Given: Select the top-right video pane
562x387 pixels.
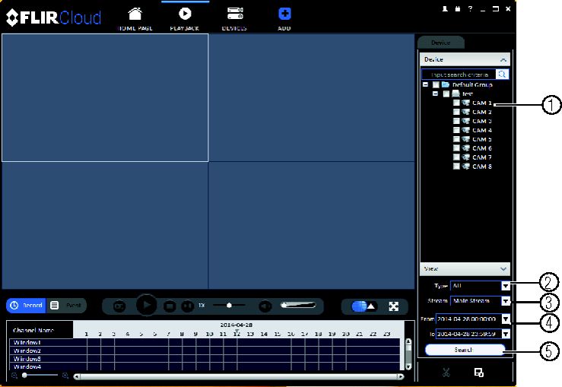Looking at the screenshot, I should [x=312, y=98].
